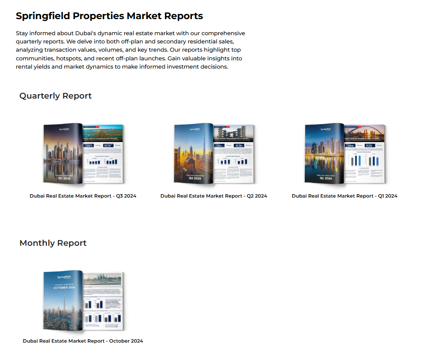438x350 pixels.
Task: Click the introductory paragraph about Dubai's market
Action: [130, 50]
